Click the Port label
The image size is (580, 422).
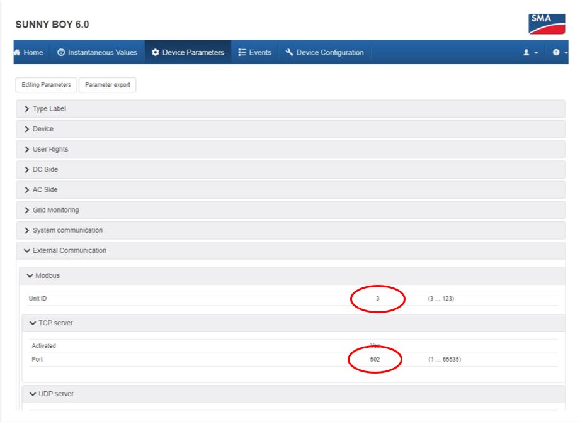tap(37, 359)
